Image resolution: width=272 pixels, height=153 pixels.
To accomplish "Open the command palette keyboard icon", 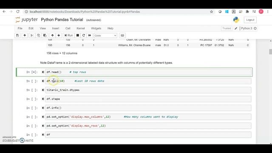I will tap(122, 35).
